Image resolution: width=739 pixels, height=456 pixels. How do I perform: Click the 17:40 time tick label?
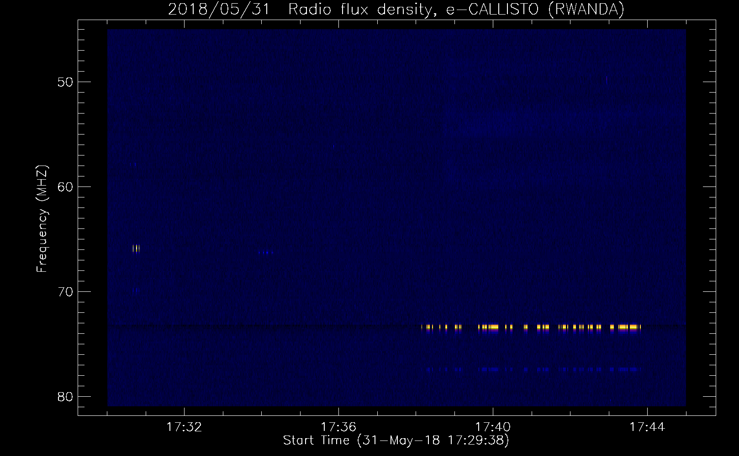(493, 427)
